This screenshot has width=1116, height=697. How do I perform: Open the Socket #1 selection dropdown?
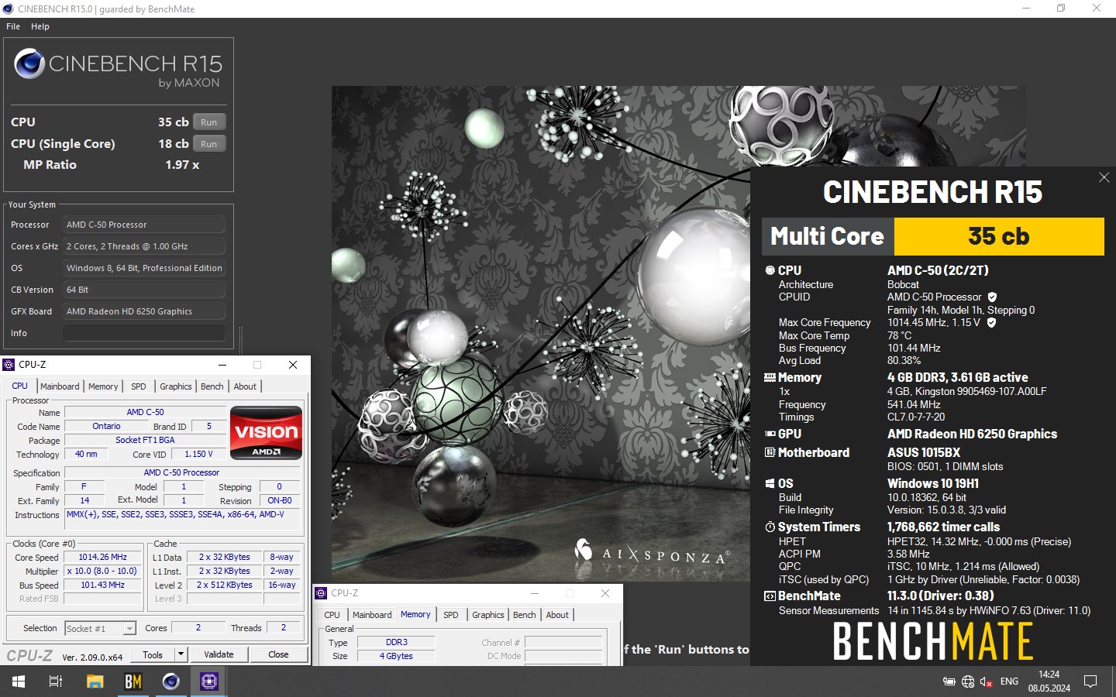pos(101,628)
